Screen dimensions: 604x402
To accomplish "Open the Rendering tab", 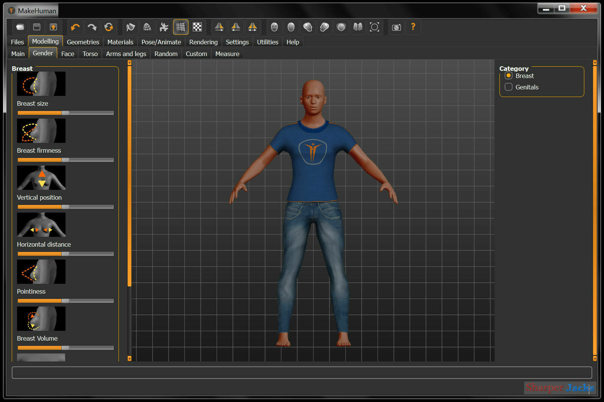I will (x=203, y=42).
